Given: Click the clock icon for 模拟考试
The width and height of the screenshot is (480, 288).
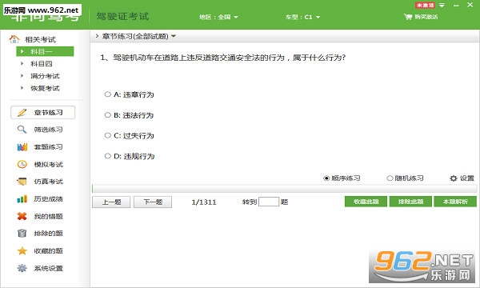Looking at the screenshot, I should (x=22, y=164).
